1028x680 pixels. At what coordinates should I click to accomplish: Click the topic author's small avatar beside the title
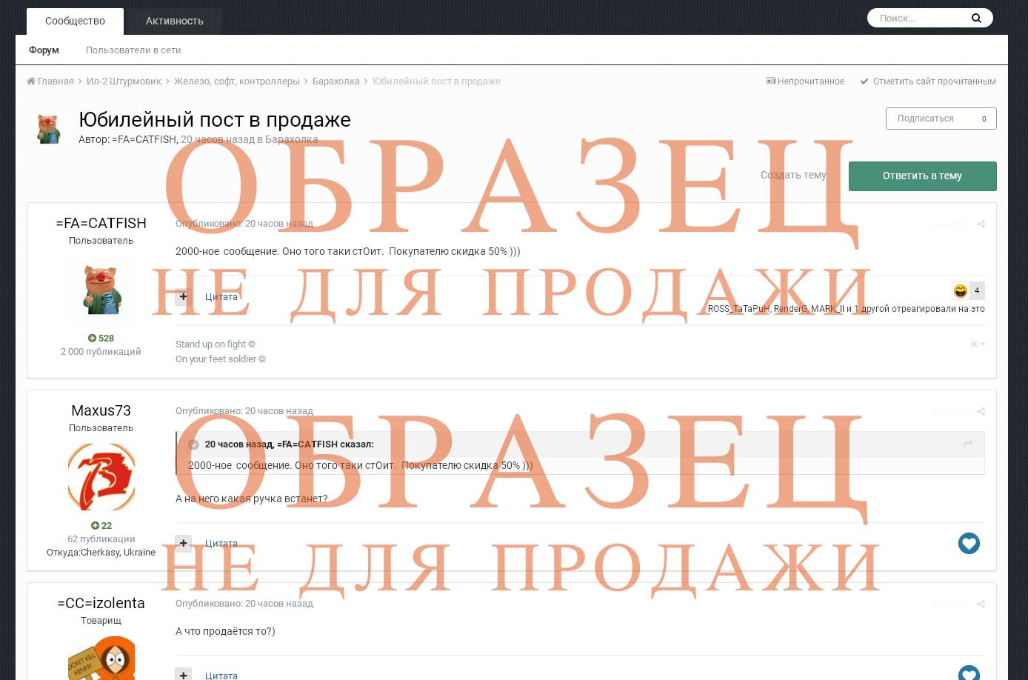click(48, 128)
